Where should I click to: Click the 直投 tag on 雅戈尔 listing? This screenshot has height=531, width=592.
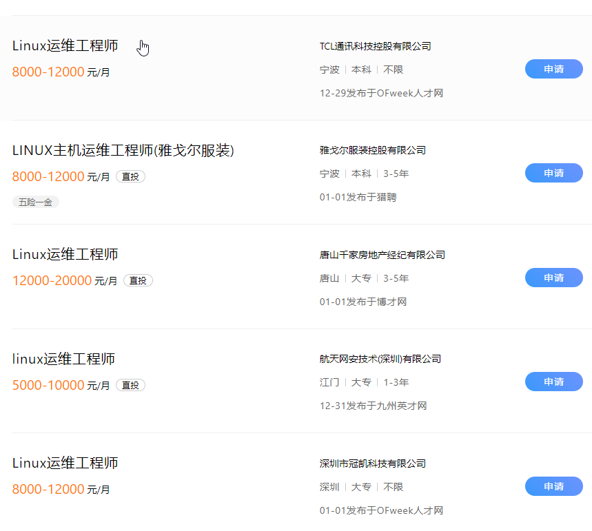coord(130,176)
